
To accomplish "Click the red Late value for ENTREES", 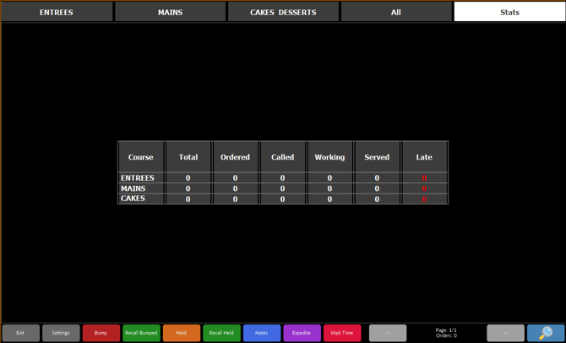I will [424, 178].
